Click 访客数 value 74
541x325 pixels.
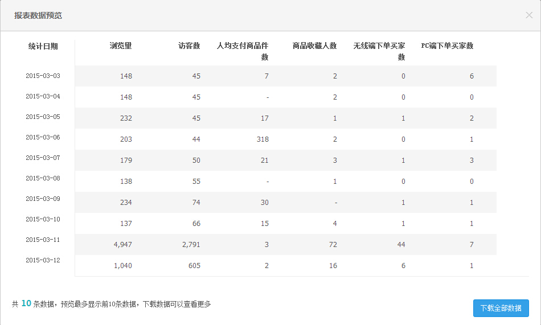point(196,202)
